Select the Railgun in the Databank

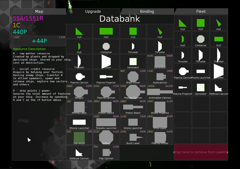[x=79, y=92]
